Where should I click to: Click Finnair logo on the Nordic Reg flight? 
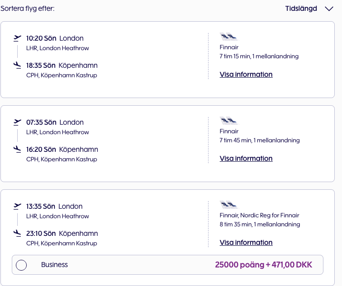click(x=228, y=205)
